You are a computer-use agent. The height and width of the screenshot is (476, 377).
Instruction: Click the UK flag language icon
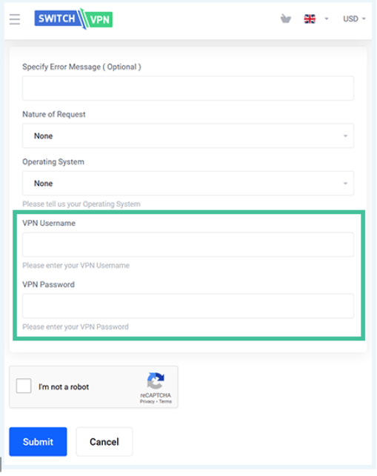pyautogui.click(x=310, y=19)
